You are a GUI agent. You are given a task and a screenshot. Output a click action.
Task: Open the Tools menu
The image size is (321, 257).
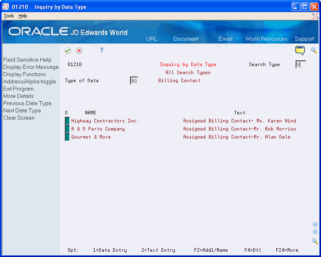pyautogui.click(x=9, y=16)
